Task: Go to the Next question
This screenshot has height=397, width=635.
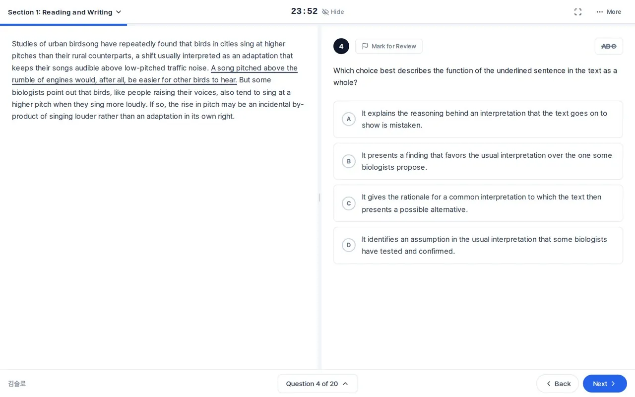Action: [x=605, y=384]
